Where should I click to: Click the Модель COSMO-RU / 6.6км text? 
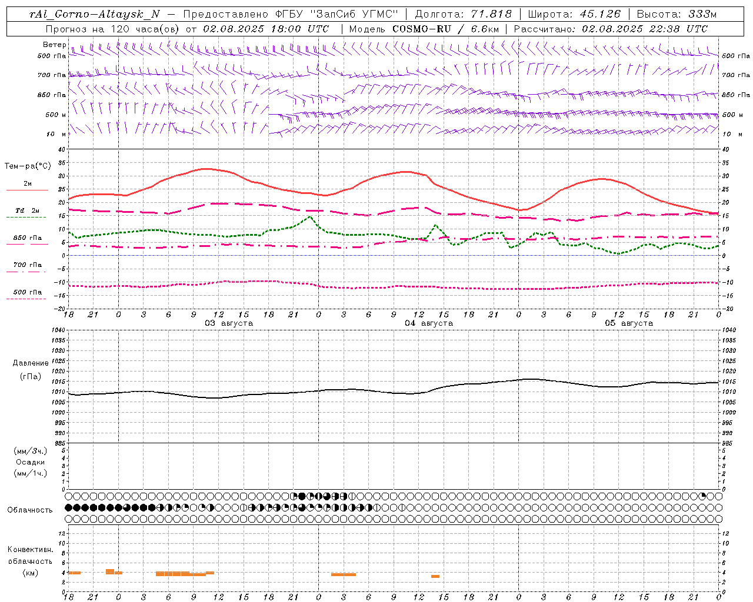tap(424, 29)
